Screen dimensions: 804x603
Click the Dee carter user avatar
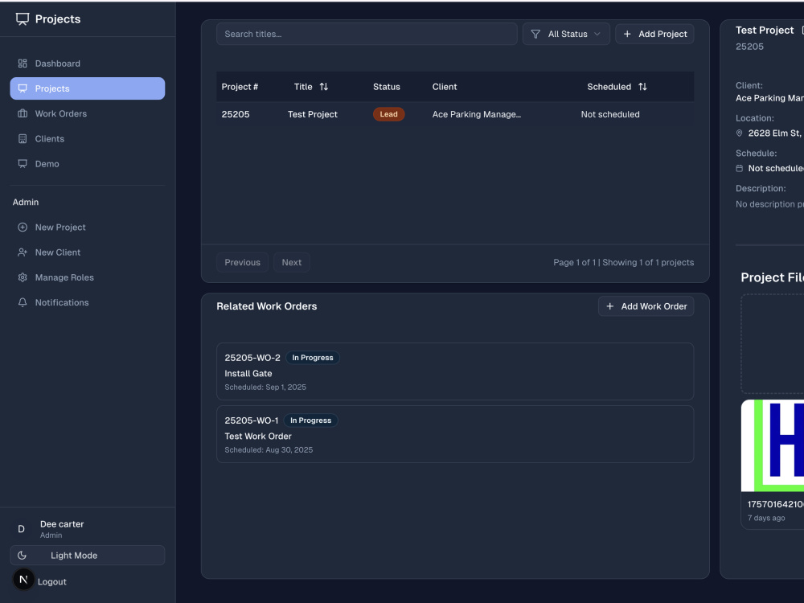pyautogui.click(x=21, y=529)
